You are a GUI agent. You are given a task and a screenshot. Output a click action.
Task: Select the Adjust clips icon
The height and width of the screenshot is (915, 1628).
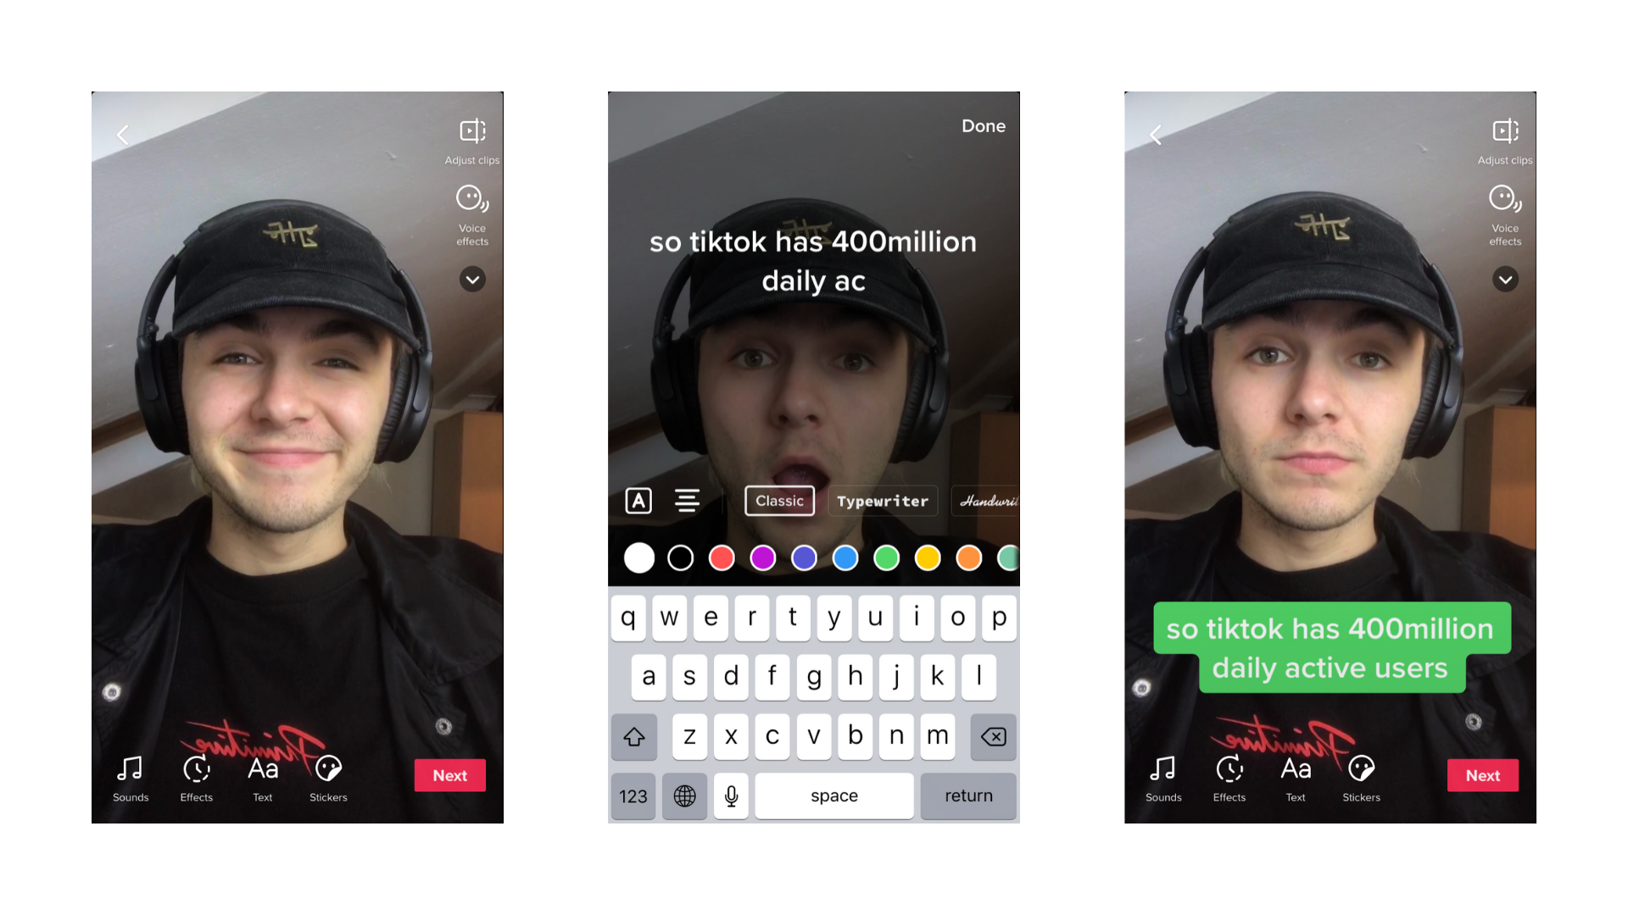[471, 130]
